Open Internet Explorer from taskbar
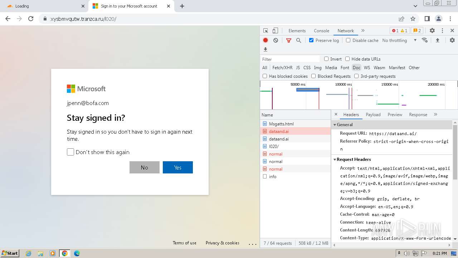The height and width of the screenshot is (258, 458). 28,253
